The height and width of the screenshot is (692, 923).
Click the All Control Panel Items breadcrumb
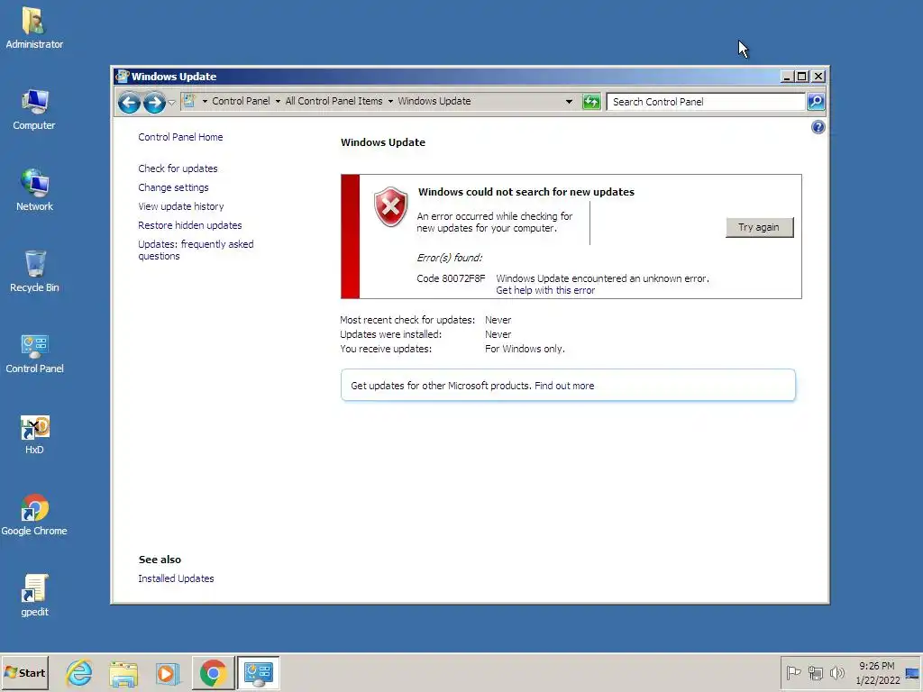[334, 101]
